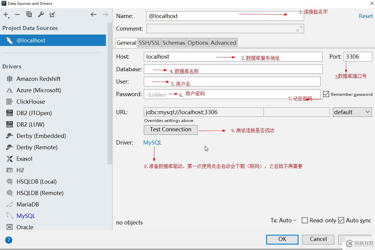
Task: Choose the DB2 (JTOpen) driver
Action: pyautogui.click(x=34, y=113)
